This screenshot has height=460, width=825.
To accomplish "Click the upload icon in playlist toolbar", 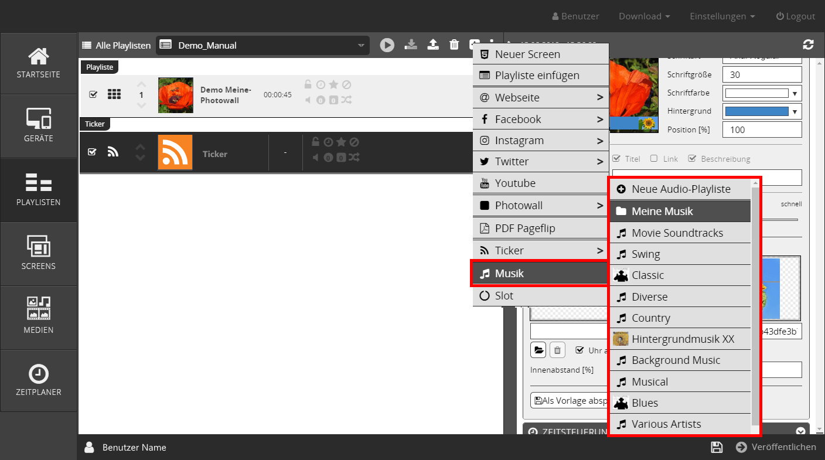I will click(x=433, y=45).
